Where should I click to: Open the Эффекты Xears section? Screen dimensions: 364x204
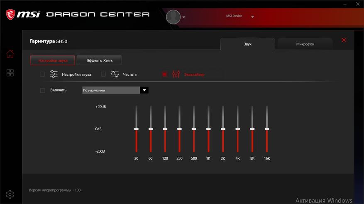pos(99,60)
